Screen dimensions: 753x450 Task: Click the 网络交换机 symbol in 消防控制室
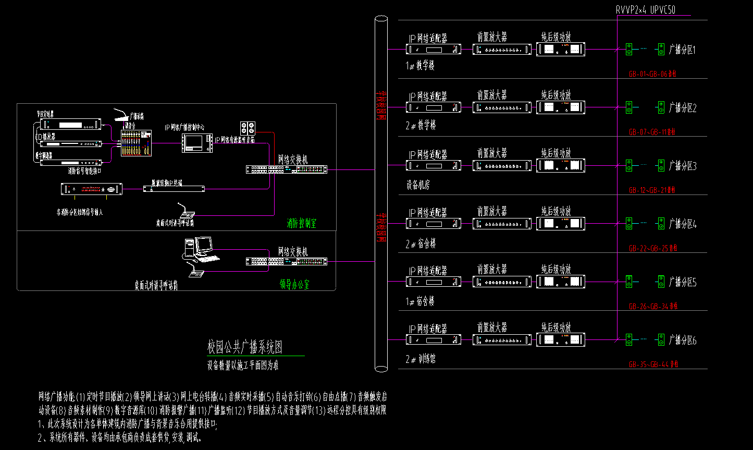point(287,169)
